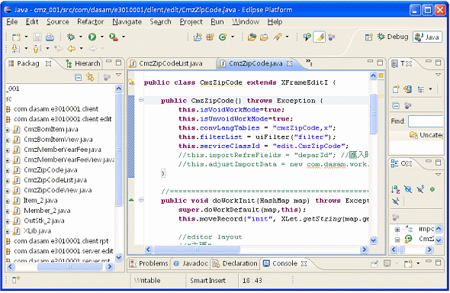This screenshot has width=450, height=293.
Task: Switch to Debug perspective
Action: coord(393,37)
